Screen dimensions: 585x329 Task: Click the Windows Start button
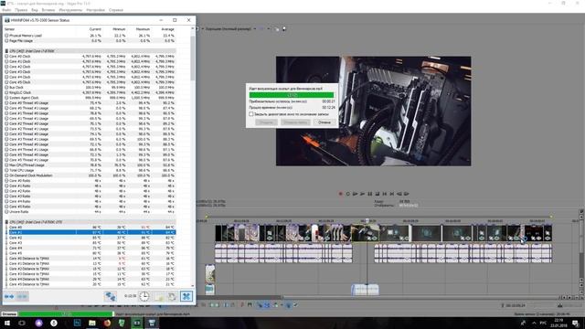pos(6,323)
